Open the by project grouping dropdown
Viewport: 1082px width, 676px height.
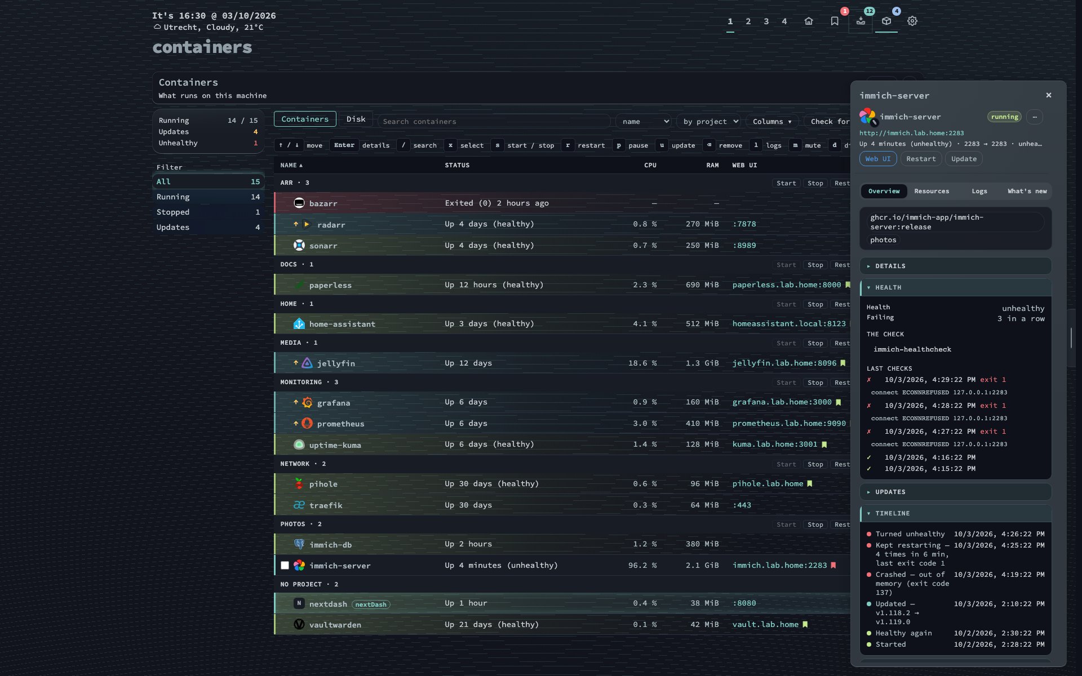point(709,121)
